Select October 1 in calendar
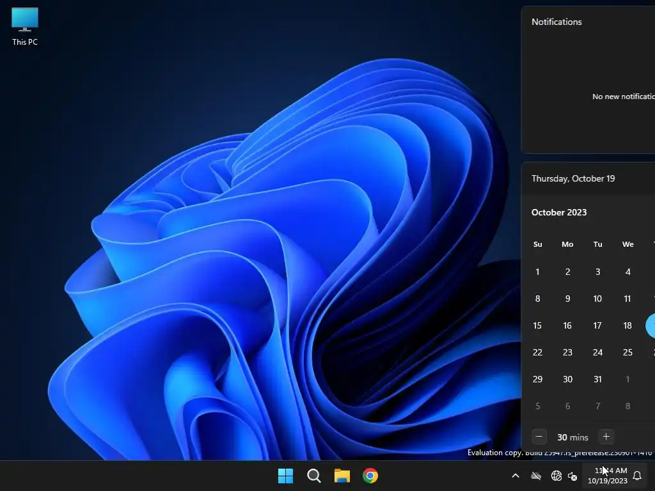655x491 pixels. [x=537, y=272]
